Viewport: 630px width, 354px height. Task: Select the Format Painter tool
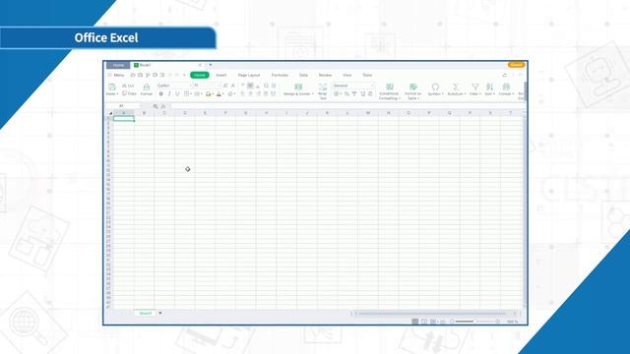pos(147,89)
